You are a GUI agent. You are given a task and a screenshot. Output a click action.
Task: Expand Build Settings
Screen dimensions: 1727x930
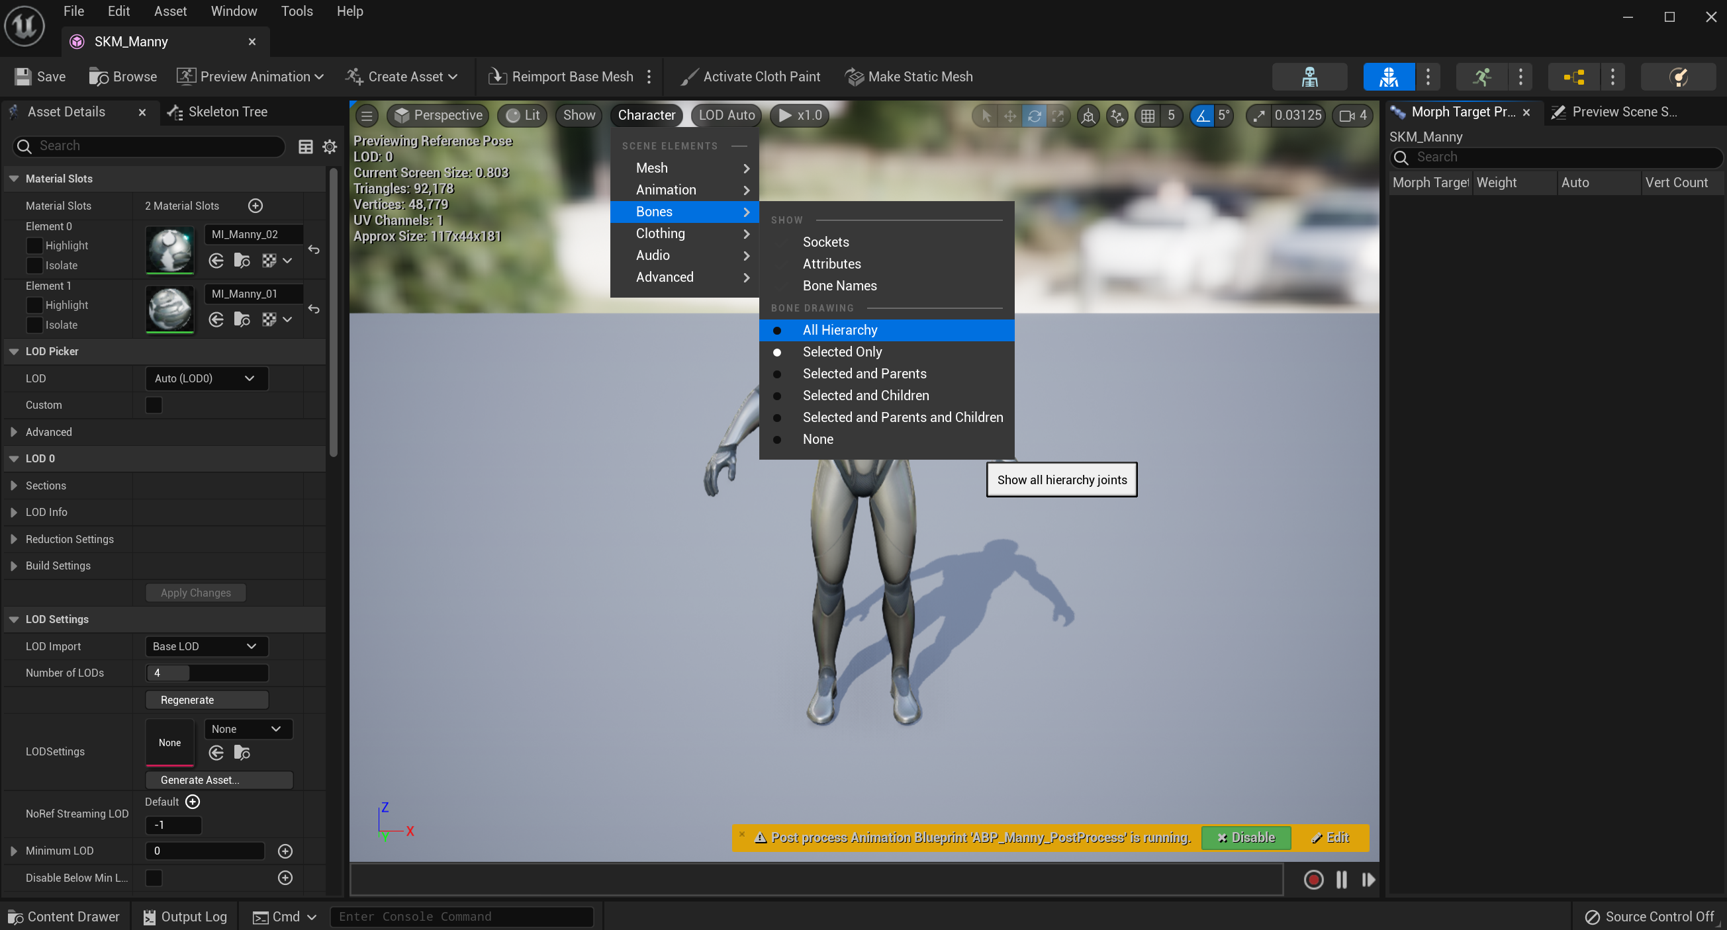[x=13, y=566]
